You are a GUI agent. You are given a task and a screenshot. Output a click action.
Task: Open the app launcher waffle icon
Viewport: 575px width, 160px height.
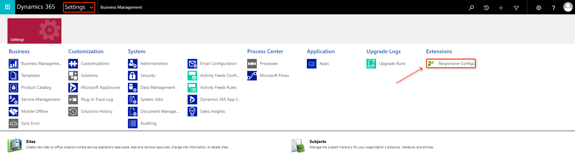click(7, 7)
